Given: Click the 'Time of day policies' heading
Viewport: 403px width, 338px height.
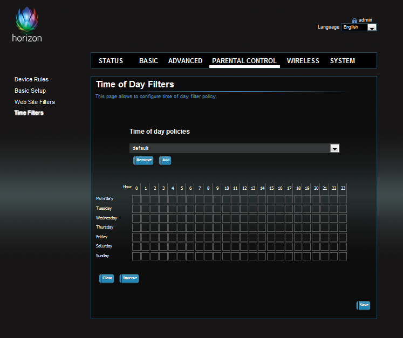Looking at the screenshot, I should [160, 132].
